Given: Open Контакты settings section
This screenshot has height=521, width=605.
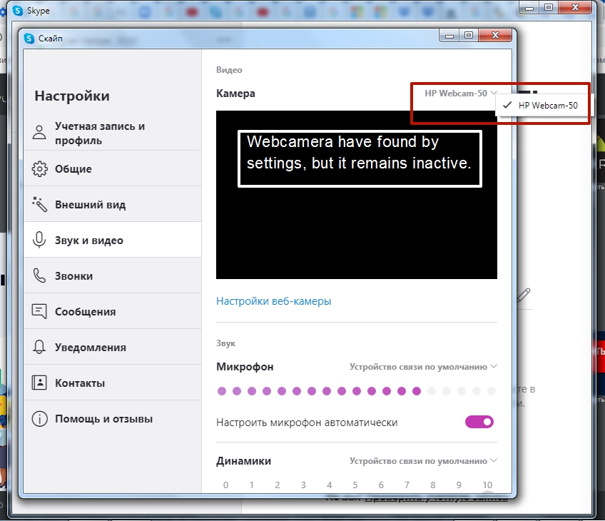Looking at the screenshot, I should point(112,383).
